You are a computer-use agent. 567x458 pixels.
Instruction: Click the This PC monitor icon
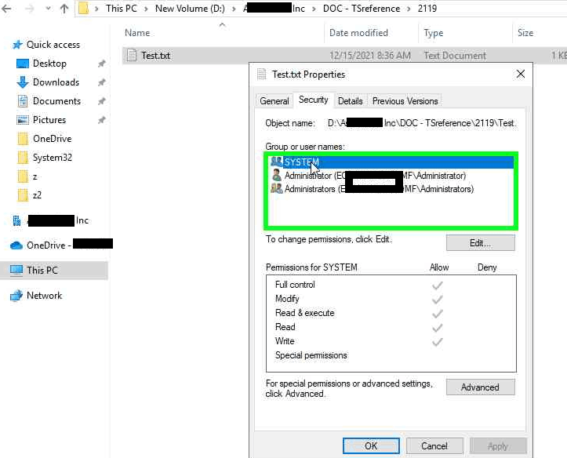[x=16, y=270]
